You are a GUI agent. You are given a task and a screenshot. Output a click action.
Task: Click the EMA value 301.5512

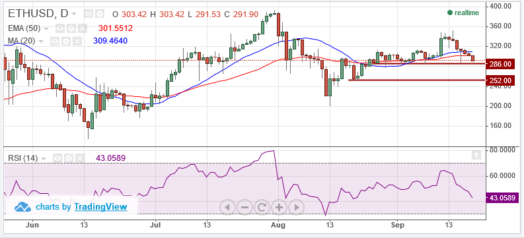pyautogui.click(x=116, y=28)
